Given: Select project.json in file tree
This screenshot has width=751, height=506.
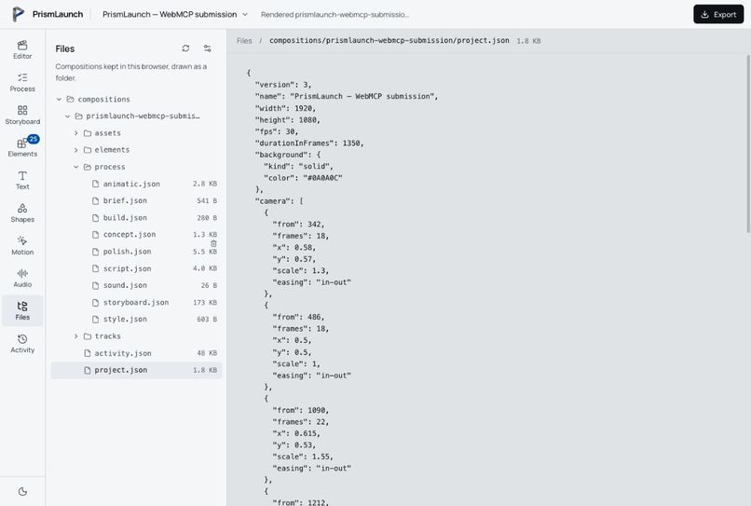Looking at the screenshot, I should (x=136, y=370).
